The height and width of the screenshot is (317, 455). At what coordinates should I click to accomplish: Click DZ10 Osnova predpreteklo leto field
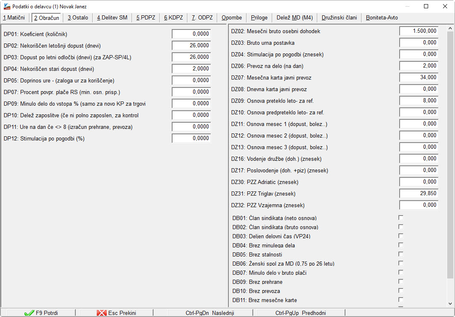tap(419, 112)
